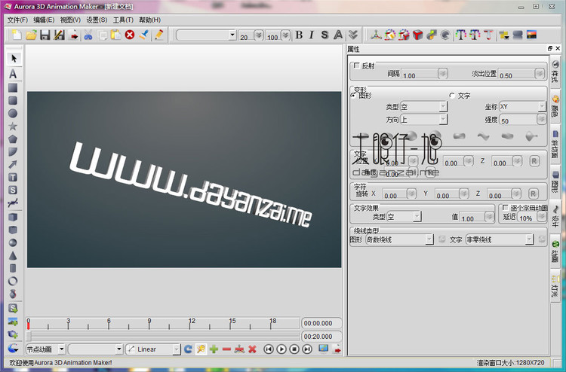Select the 图形 radio button under 变形
566x372 pixels.
(353, 96)
